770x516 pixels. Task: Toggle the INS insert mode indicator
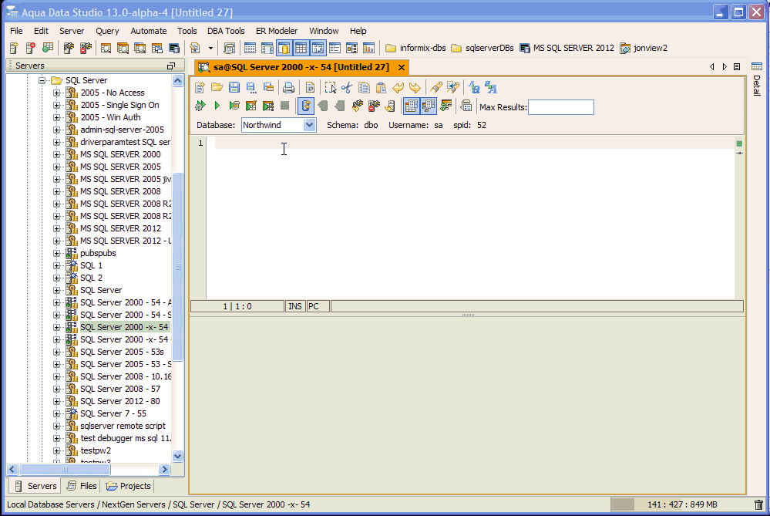294,306
